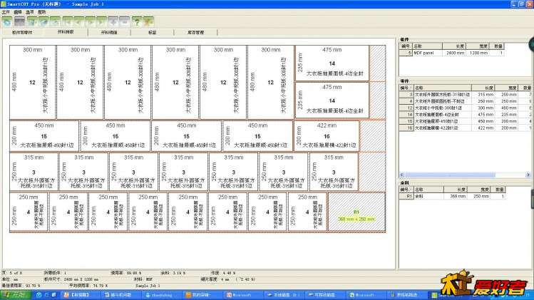Click the orange last toolbar icon
534x300 pixels.
pyautogui.click(x=149, y=22)
